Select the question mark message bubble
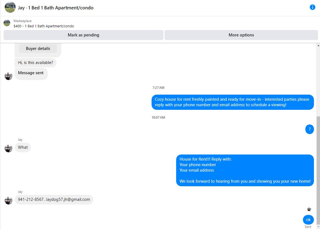320x229 pixels. point(310,129)
